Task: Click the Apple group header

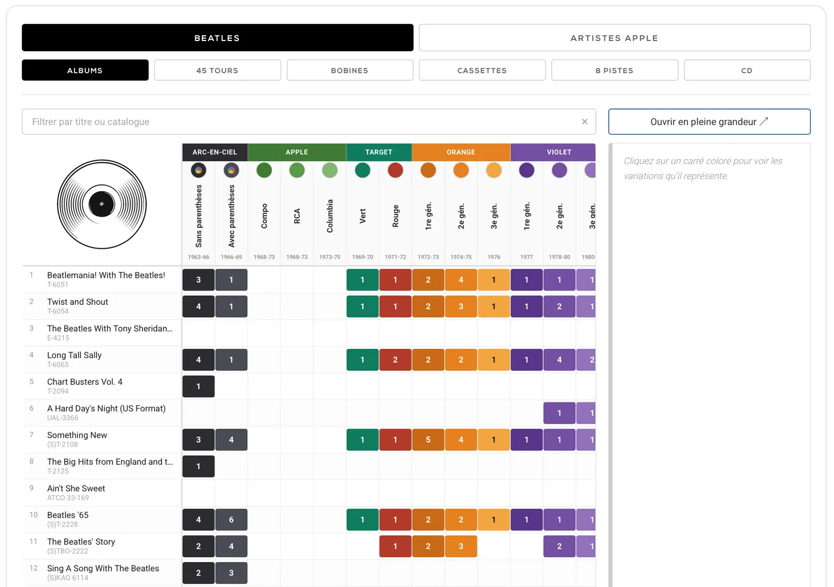Action: [297, 152]
